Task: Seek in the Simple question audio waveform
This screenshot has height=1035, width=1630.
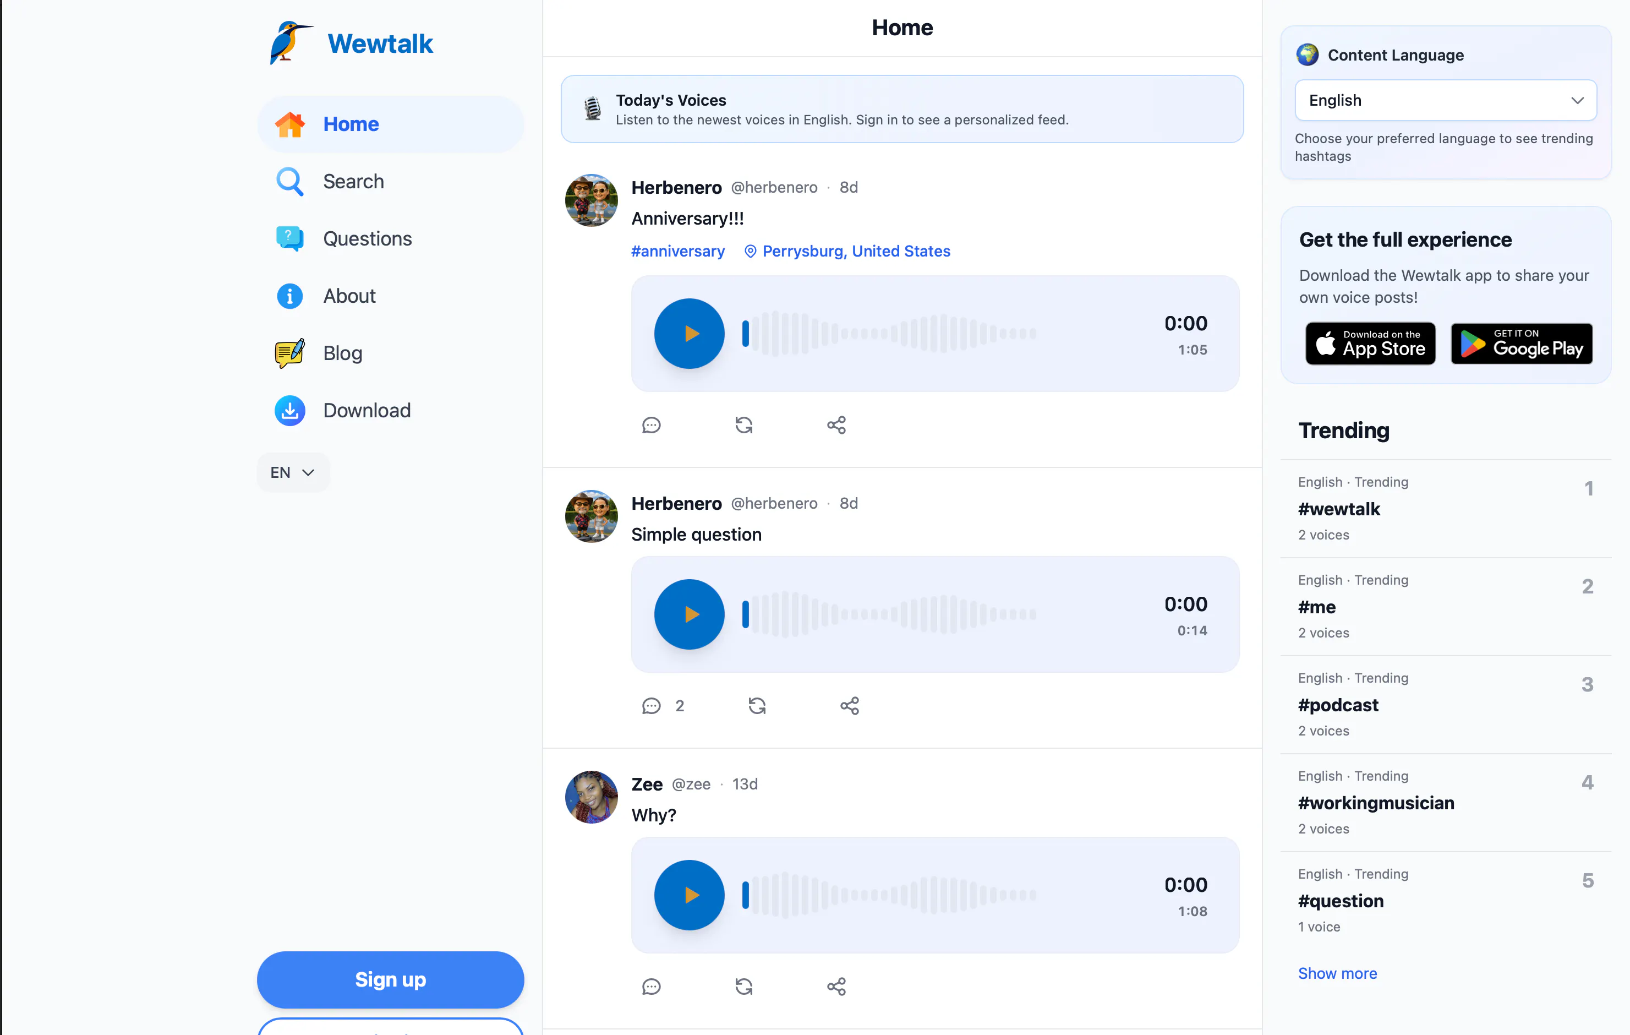Action: pos(889,614)
